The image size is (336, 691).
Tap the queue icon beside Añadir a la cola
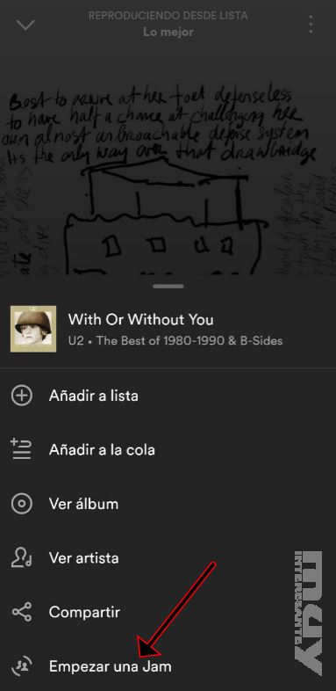click(22, 449)
